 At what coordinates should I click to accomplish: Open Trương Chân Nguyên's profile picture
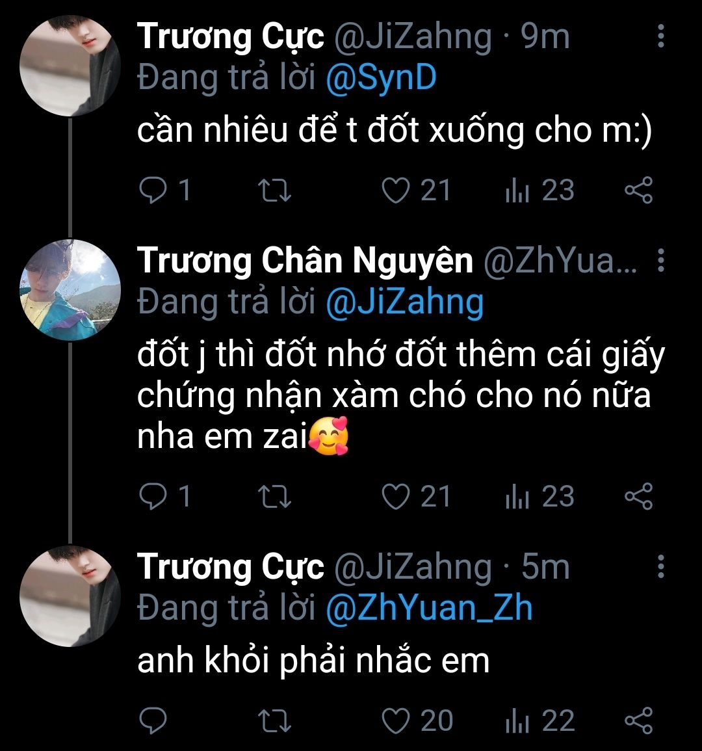[x=70, y=290]
